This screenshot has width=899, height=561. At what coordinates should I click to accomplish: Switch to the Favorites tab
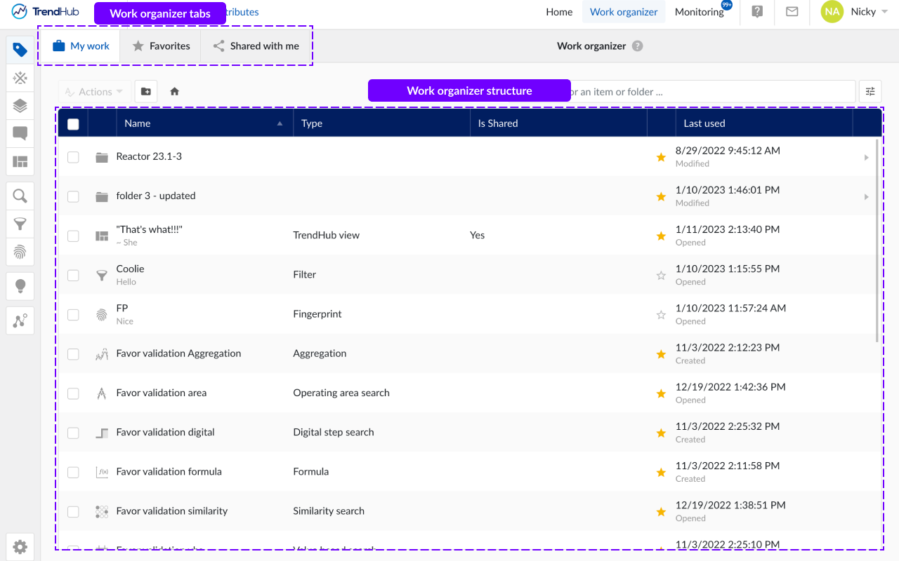pyautogui.click(x=161, y=46)
